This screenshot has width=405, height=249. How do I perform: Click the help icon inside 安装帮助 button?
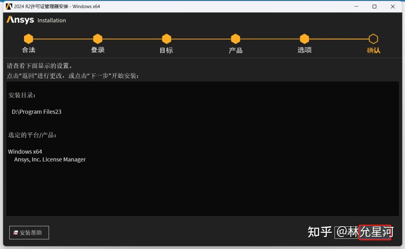[x=16, y=232]
